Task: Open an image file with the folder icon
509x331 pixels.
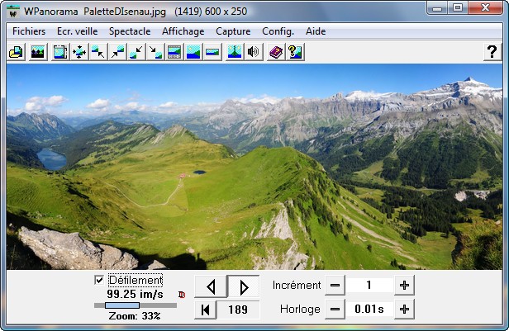Action: tap(16, 52)
